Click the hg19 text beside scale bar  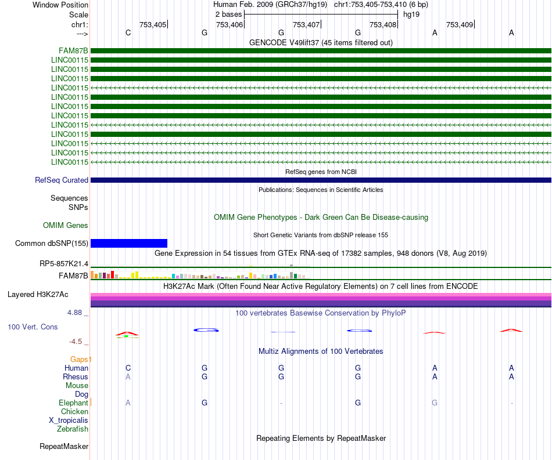(411, 15)
